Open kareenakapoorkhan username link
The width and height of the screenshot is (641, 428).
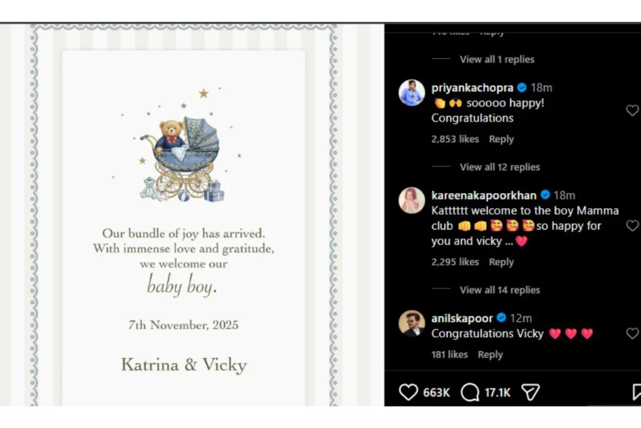pos(484,195)
